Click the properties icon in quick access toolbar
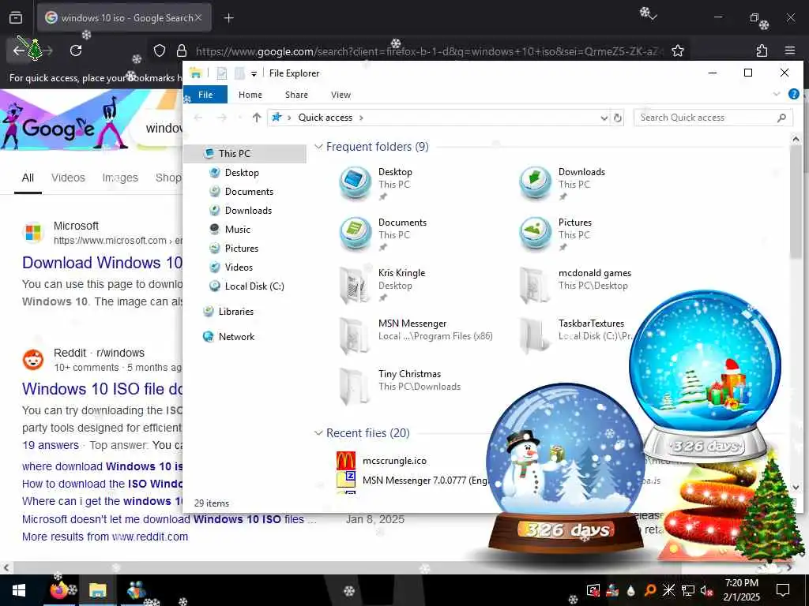 point(222,73)
